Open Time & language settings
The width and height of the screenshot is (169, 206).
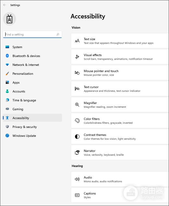[32, 100]
